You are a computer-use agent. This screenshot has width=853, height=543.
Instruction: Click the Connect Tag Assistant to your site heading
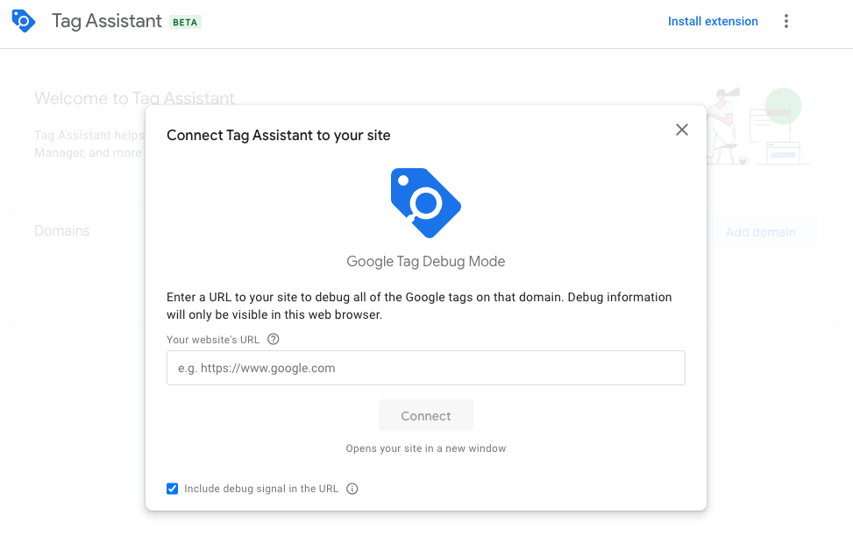[279, 136]
